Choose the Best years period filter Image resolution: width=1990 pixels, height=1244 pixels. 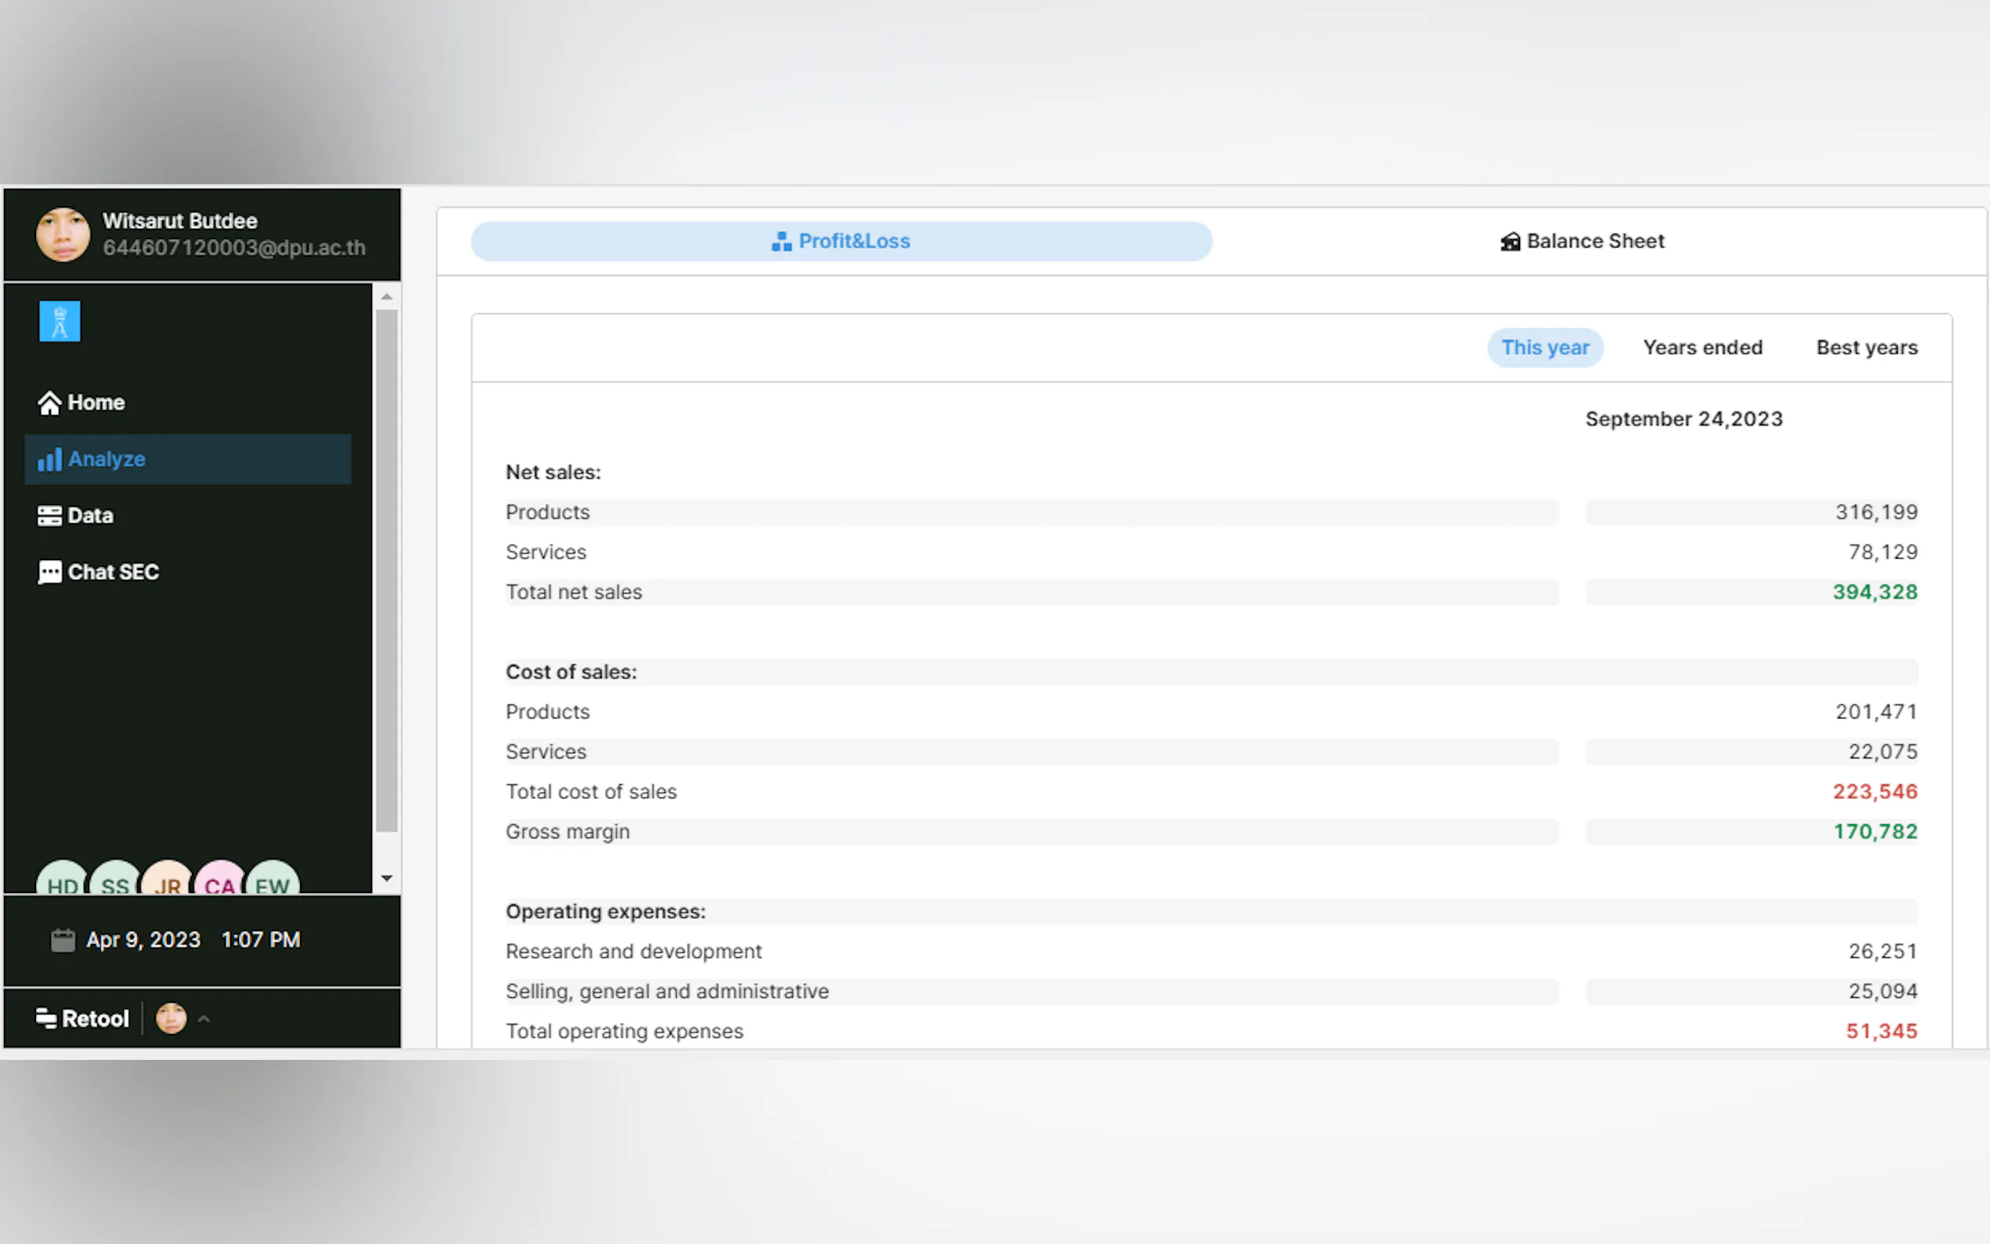pyautogui.click(x=1865, y=347)
